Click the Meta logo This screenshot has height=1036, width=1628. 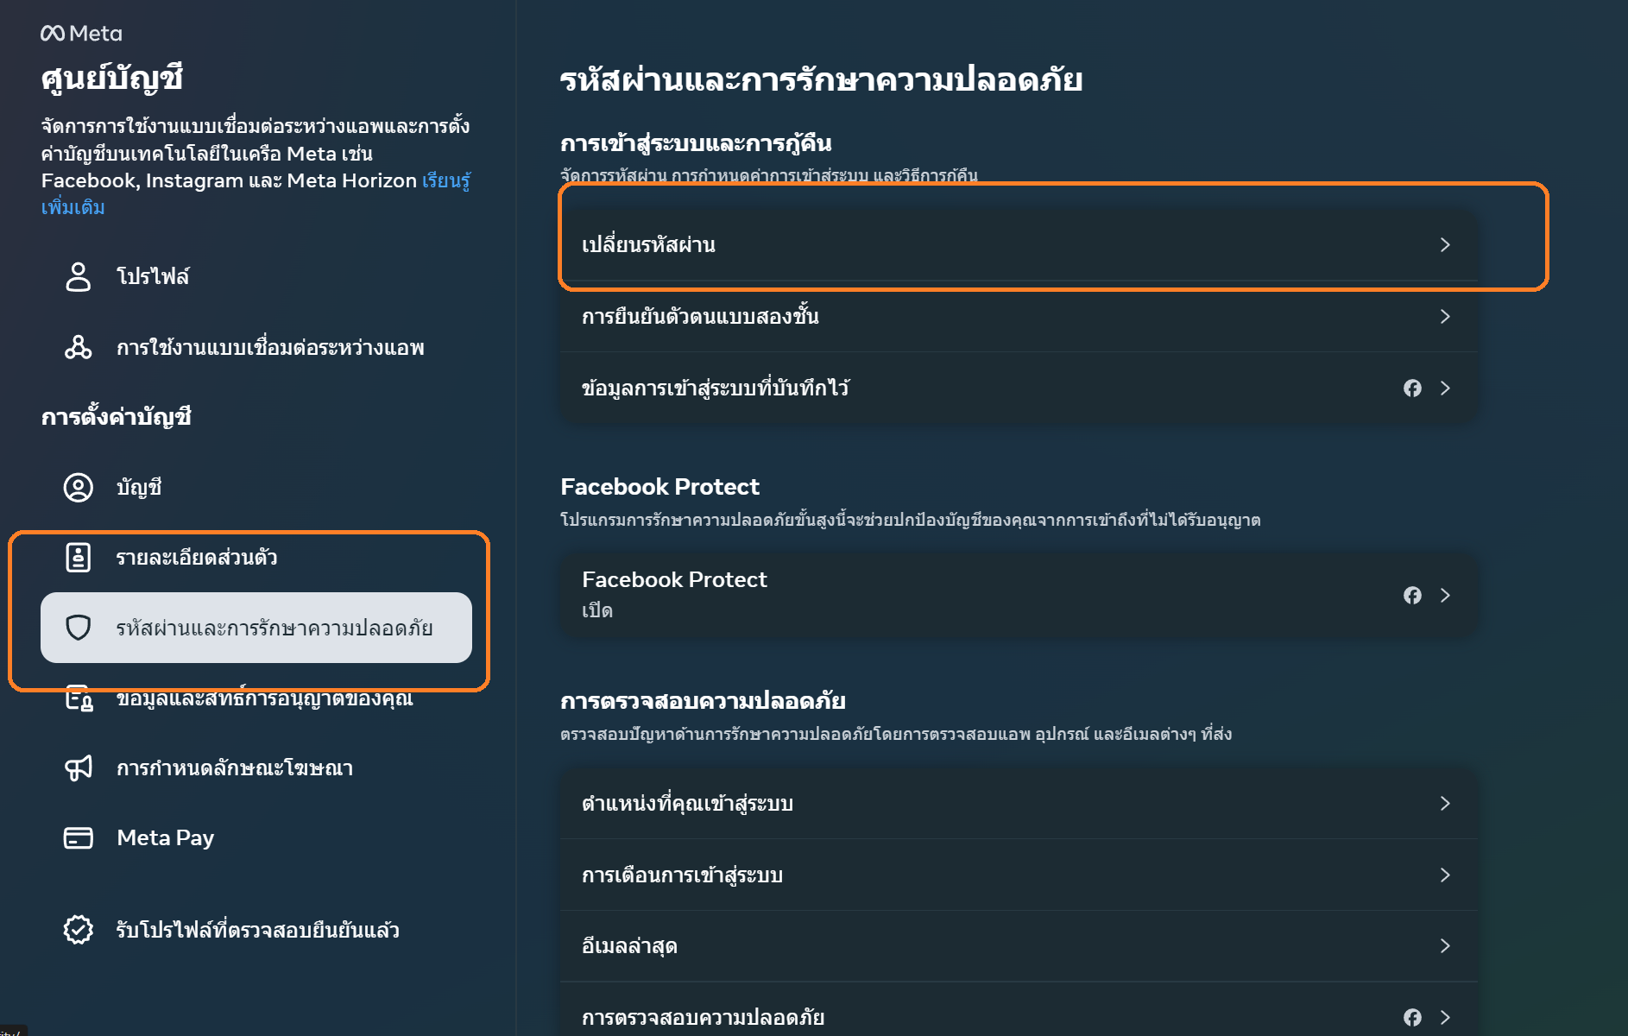point(81,34)
